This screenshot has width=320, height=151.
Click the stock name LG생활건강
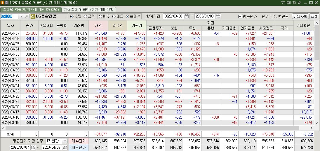tap(46, 16)
